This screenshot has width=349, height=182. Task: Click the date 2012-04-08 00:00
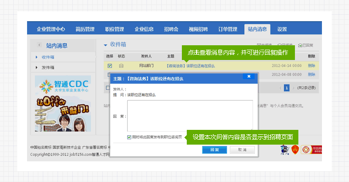(x=287, y=74)
